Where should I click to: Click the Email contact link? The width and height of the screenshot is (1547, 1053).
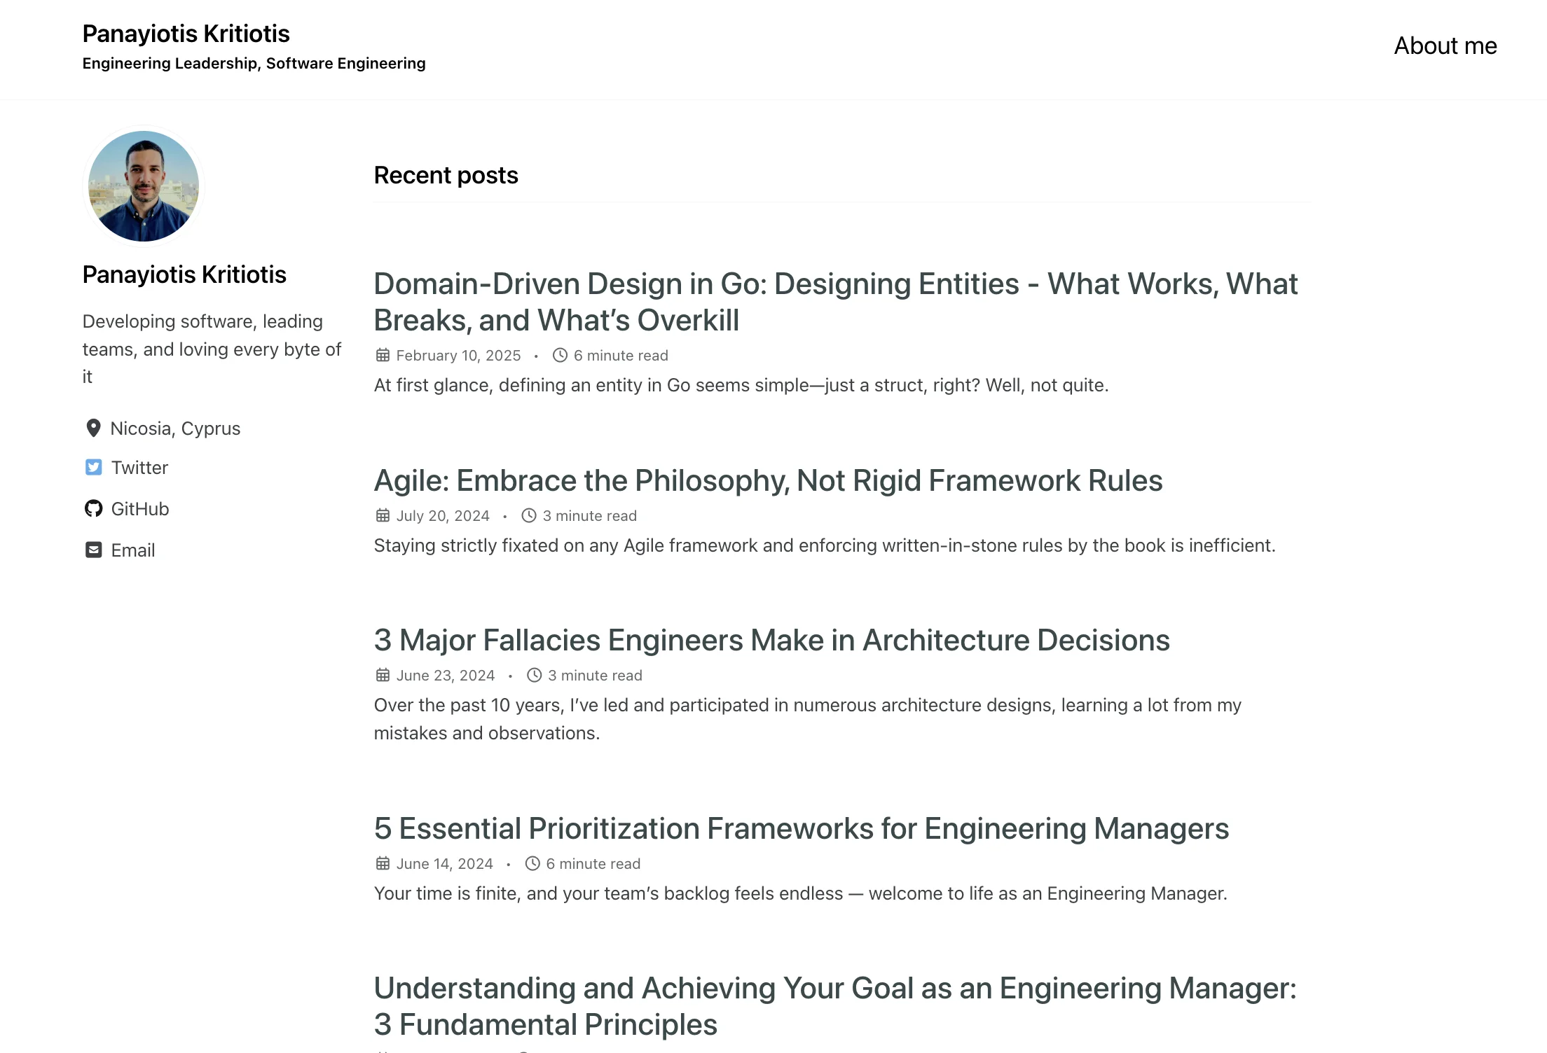pos(133,550)
